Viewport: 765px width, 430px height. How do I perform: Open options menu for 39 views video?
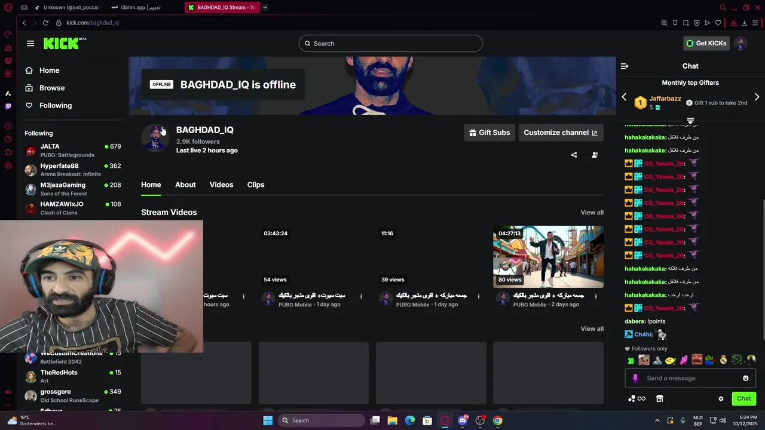(x=478, y=296)
